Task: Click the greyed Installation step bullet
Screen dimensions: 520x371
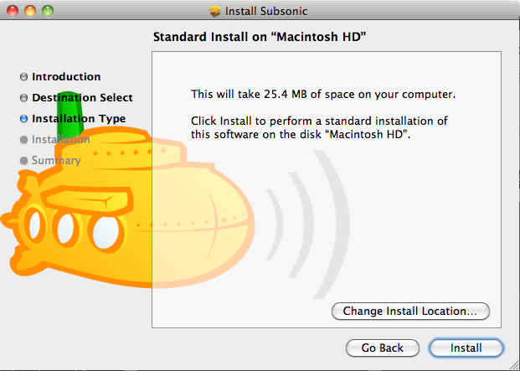Action: tap(23, 140)
